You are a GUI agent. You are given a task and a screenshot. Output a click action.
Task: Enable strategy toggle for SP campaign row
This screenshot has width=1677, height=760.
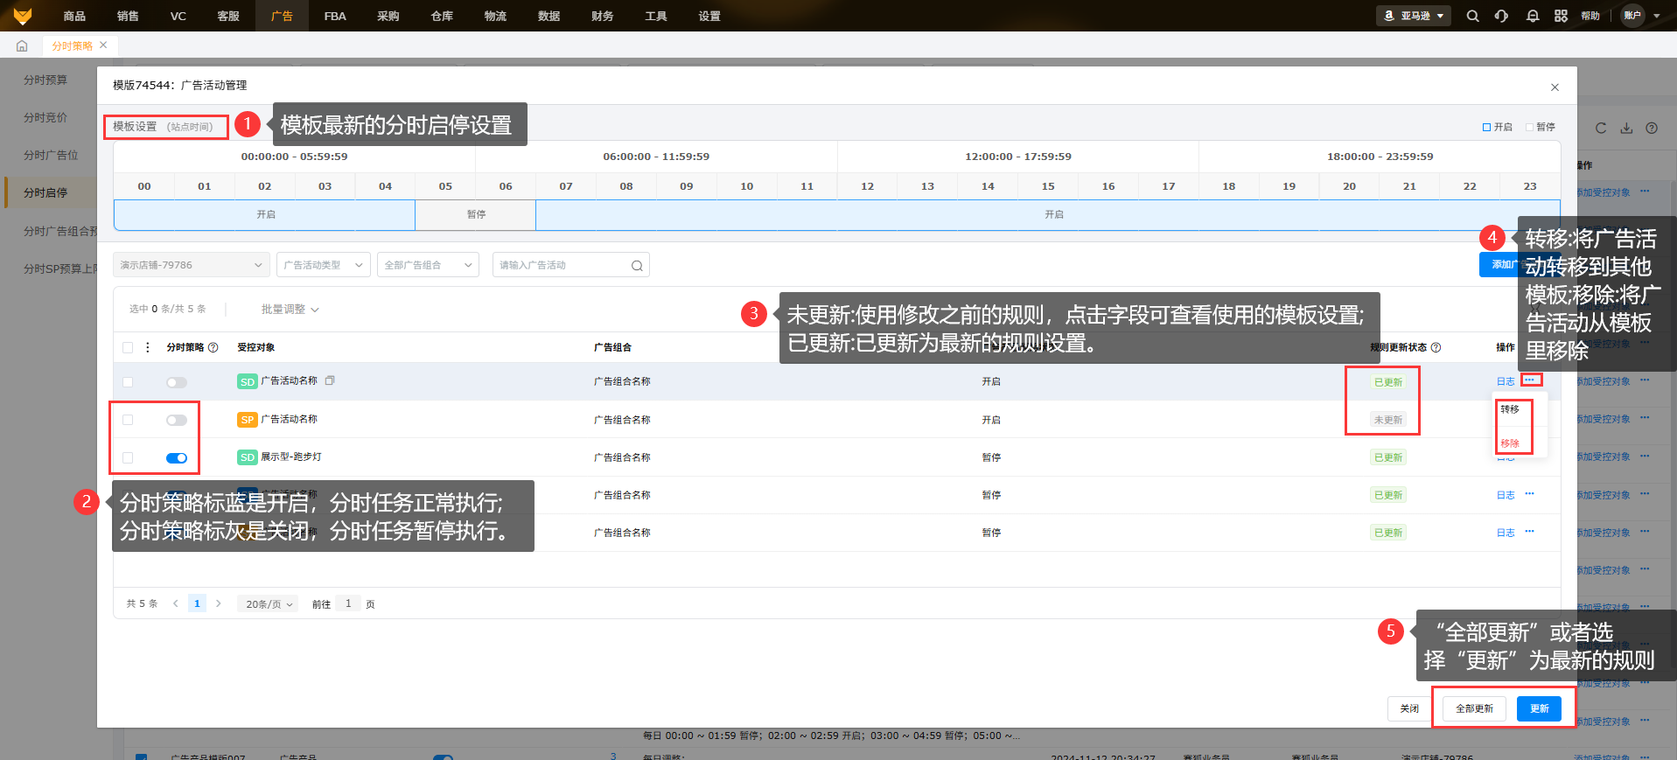click(177, 420)
